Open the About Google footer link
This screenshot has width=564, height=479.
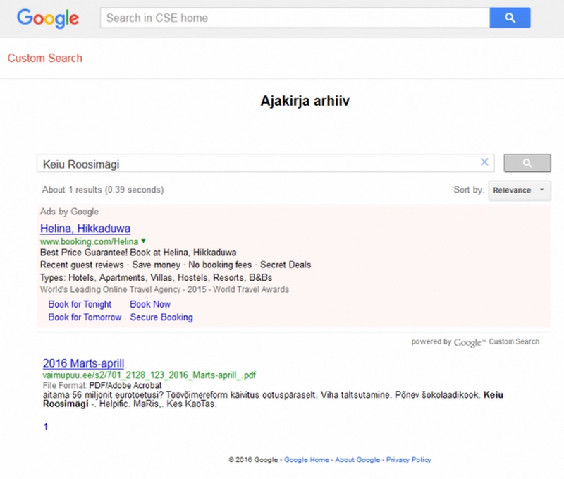pyautogui.click(x=357, y=459)
